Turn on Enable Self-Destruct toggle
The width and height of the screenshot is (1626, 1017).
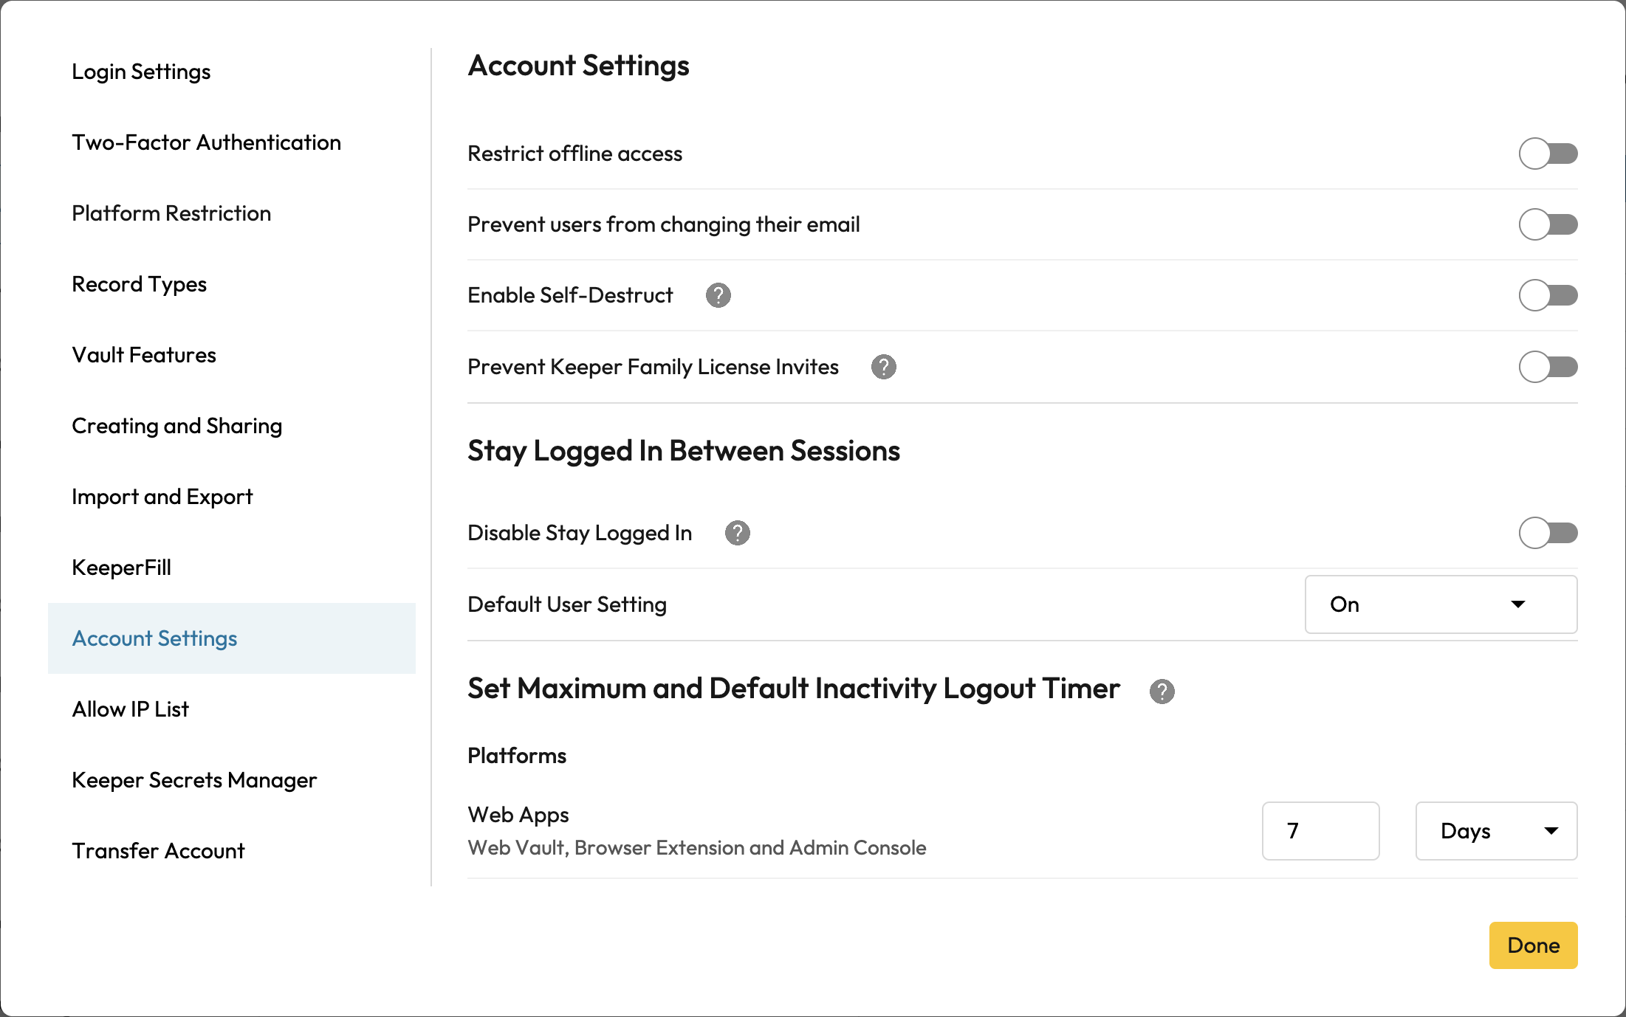pyautogui.click(x=1548, y=295)
